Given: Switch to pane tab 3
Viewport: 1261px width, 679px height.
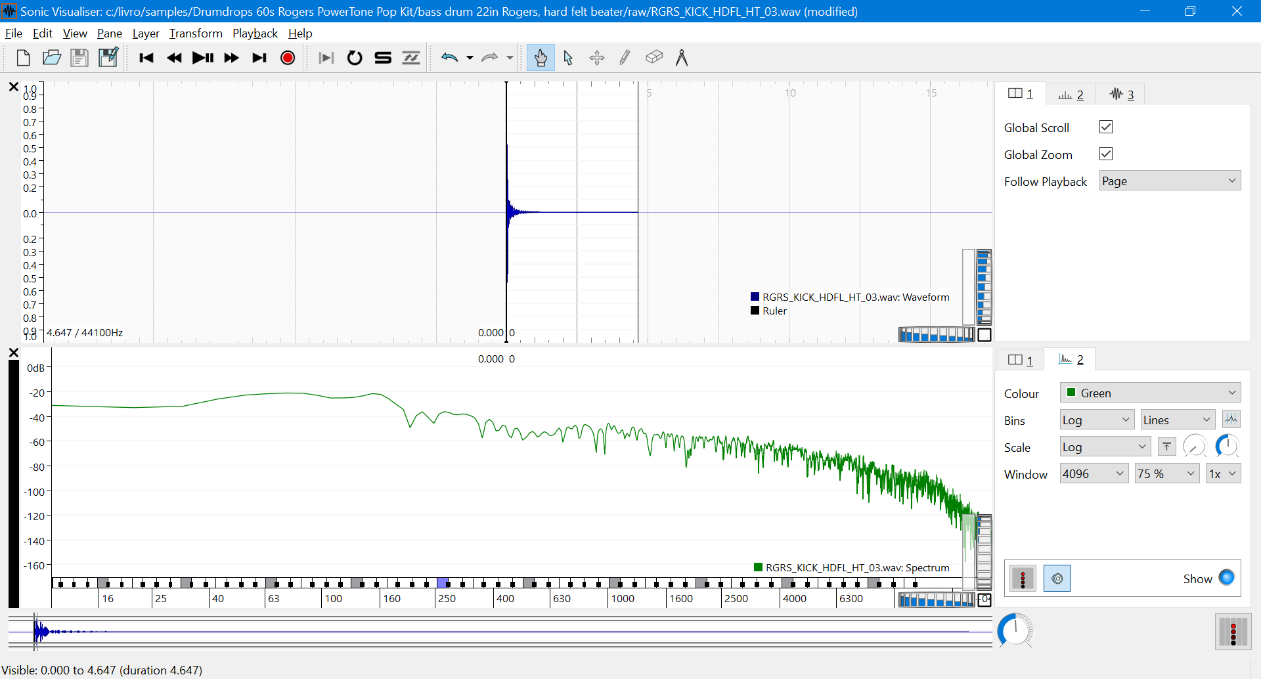Looking at the screenshot, I should (x=1122, y=93).
